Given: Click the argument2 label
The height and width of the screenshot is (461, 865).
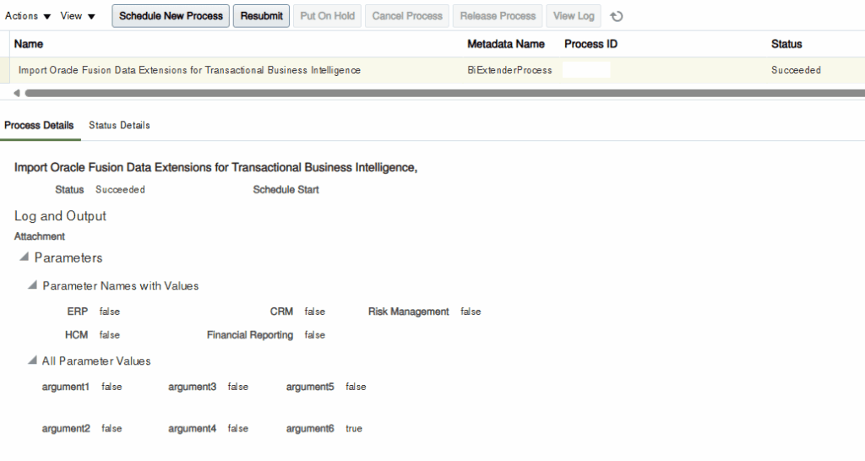Looking at the screenshot, I should pos(66,428).
